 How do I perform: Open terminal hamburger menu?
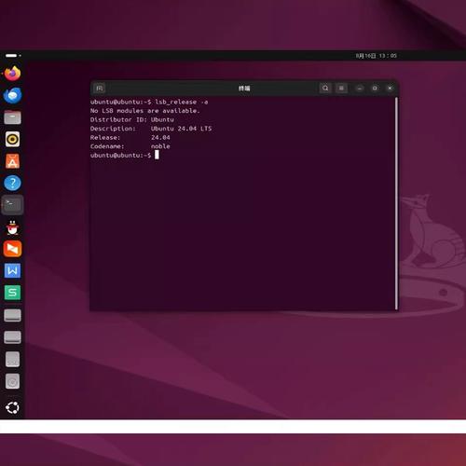(341, 89)
